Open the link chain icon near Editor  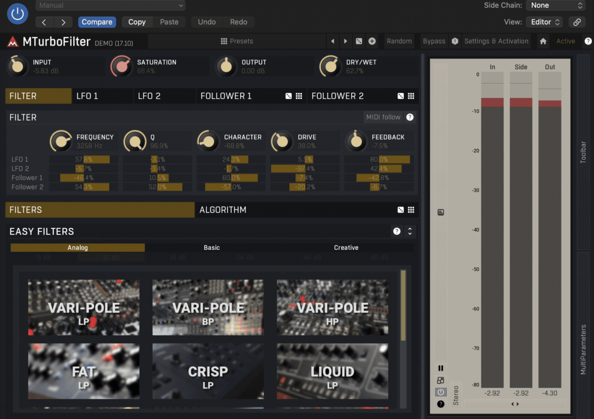[x=577, y=22]
